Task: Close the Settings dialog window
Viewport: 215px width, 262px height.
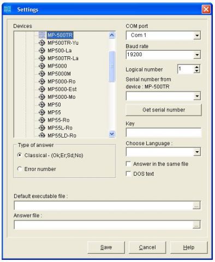Action: pos(206,9)
